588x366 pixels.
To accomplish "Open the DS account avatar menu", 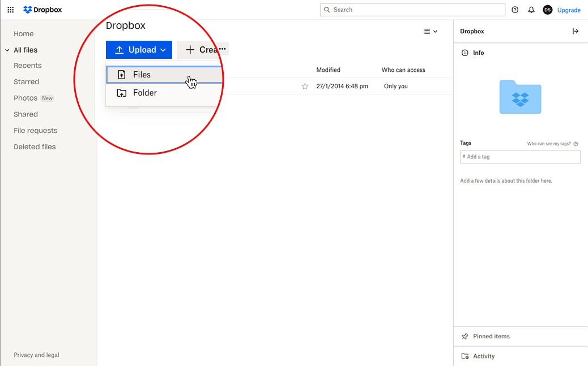I will tap(547, 10).
